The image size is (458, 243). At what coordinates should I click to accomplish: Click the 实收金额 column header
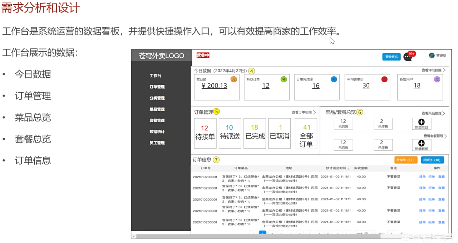click(x=361, y=168)
